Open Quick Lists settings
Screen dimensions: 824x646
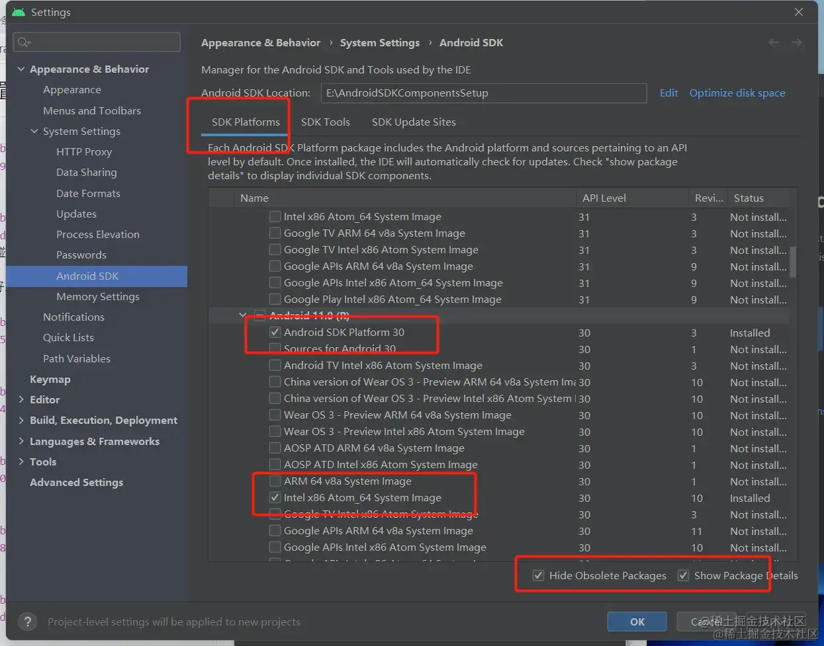(x=68, y=337)
